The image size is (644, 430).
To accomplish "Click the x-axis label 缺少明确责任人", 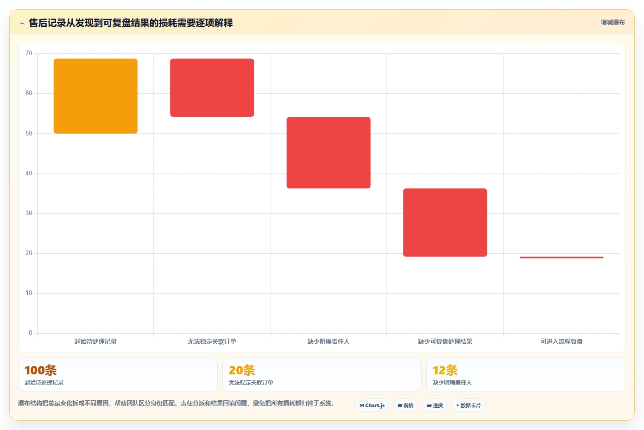I will tap(328, 341).
